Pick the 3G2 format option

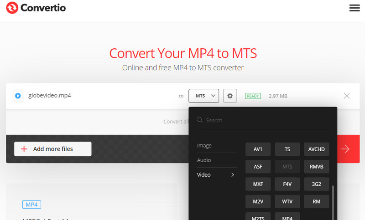[x=316, y=184]
